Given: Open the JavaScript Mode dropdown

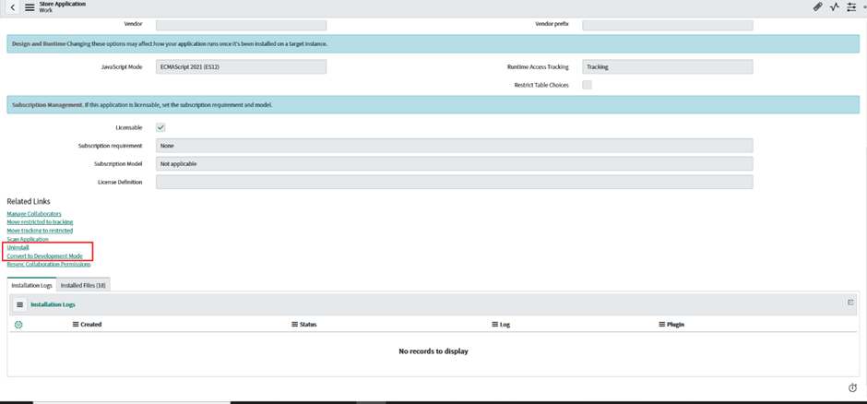Looking at the screenshot, I should coord(241,67).
